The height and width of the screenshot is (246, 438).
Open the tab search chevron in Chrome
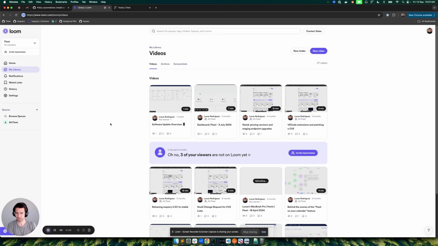pyautogui.click(x=434, y=8)
